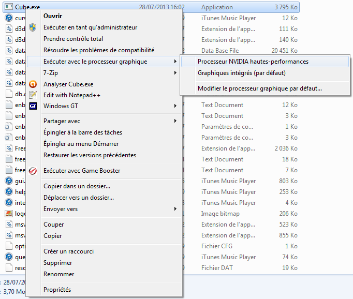Click the '3 795 Ko' size of Cube.exe
The height and width of the screenshot is (299, 353).
(286, 7)
